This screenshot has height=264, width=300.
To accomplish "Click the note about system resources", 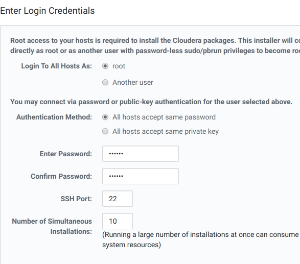I will [200, 239].
